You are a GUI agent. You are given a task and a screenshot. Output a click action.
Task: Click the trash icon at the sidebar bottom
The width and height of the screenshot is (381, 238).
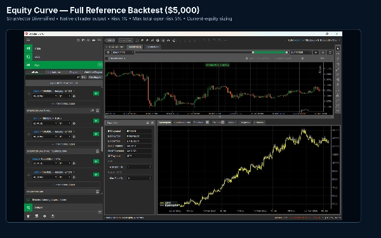tap(29, 216)
